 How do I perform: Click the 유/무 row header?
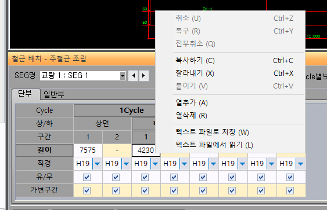tap(44, 177)
